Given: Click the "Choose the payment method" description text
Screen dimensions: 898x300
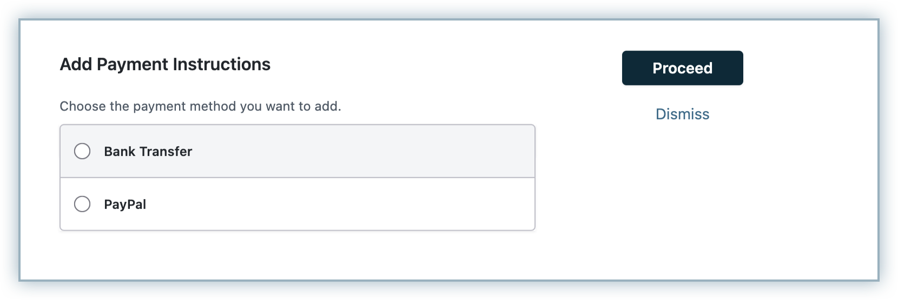Looking at the screenshot, I should (x=200, y=106).
